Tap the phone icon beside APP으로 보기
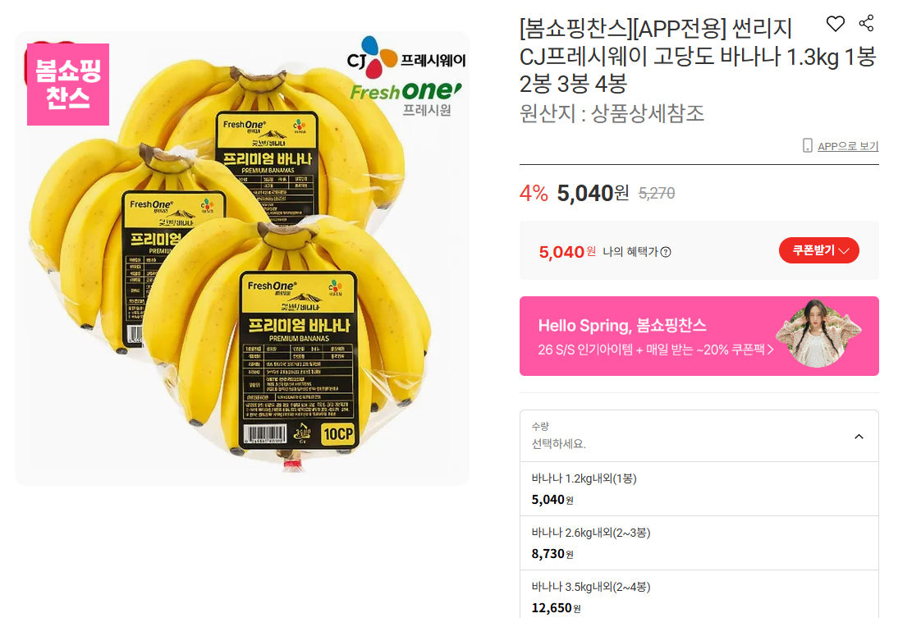The image size is (921, 618). (x=808, y=145)
